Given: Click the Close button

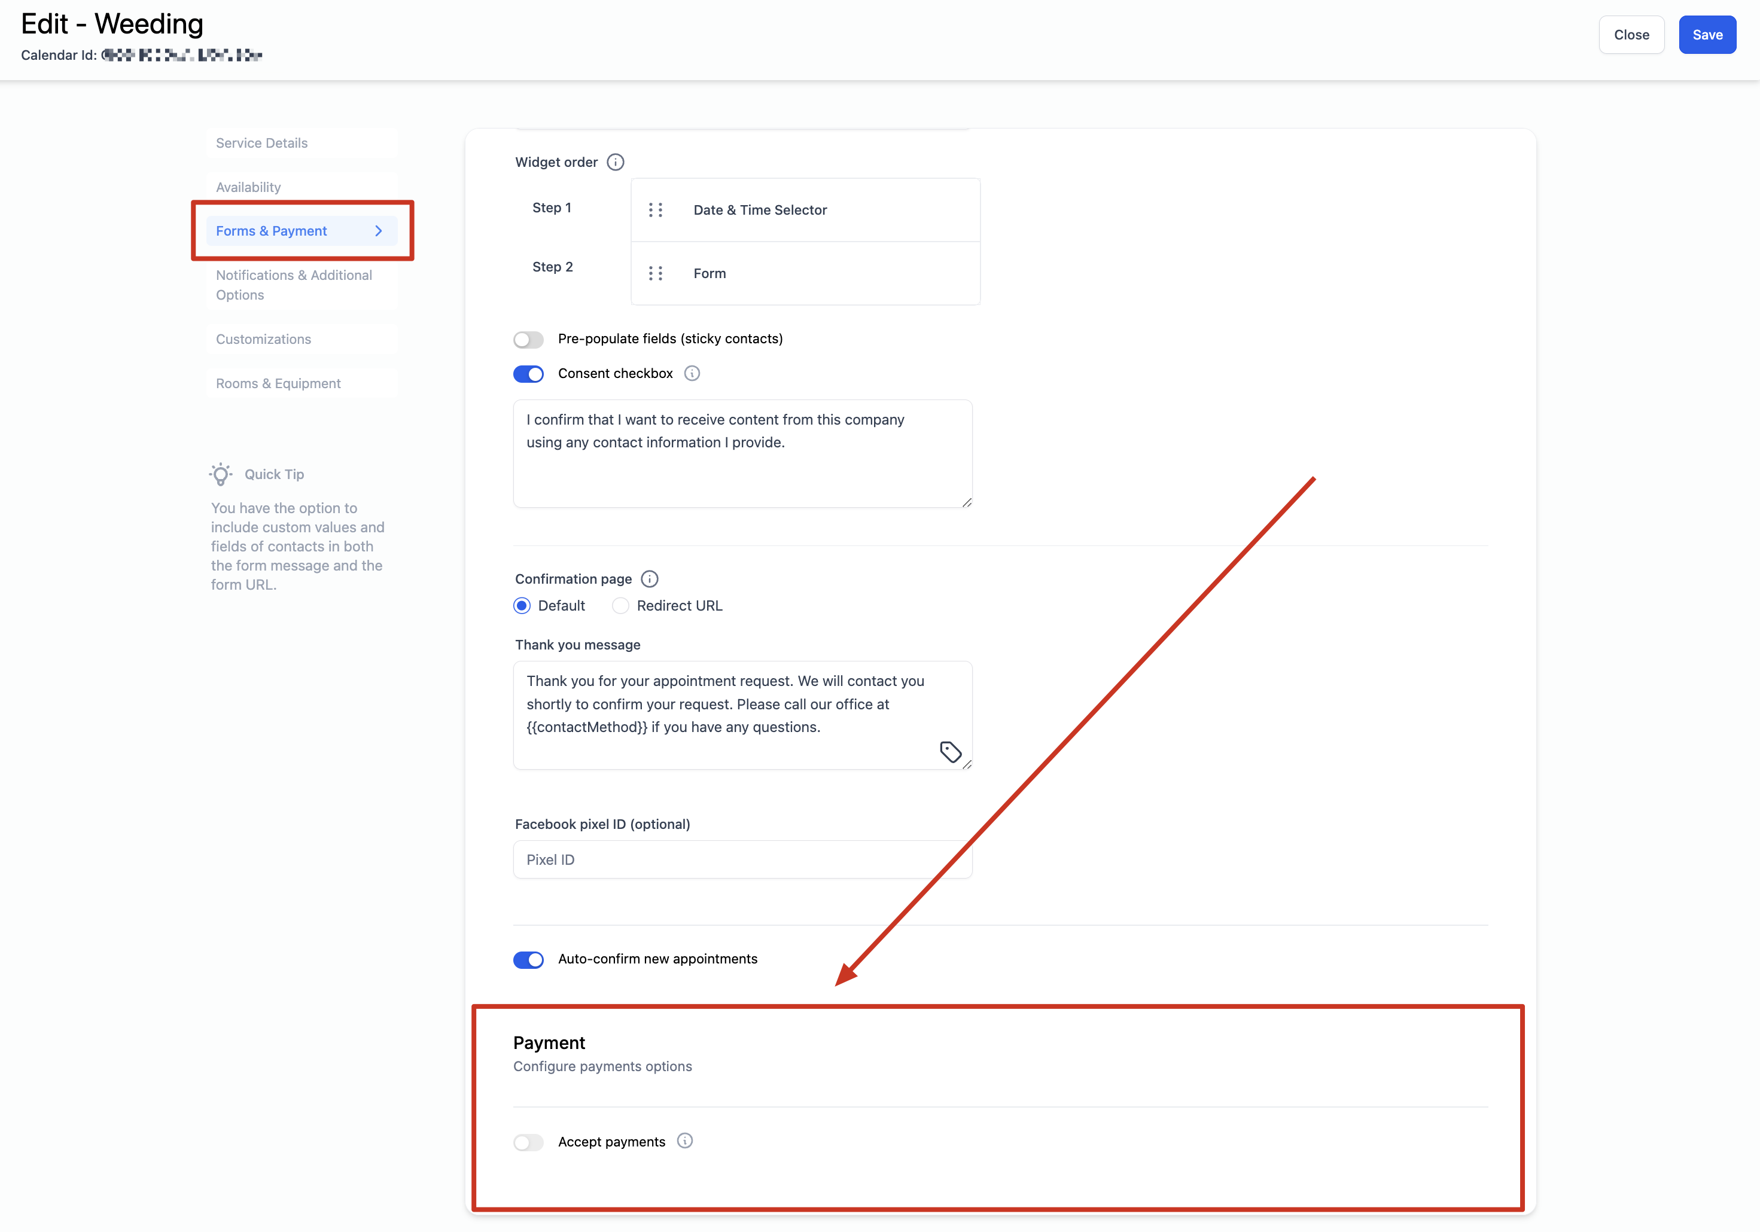Looking at the screenshot, I should coord(1630,35).
